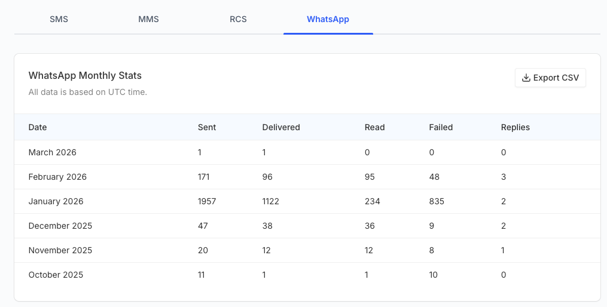
Task: Click the 835 failed count value
Action: tap(437, 201)
